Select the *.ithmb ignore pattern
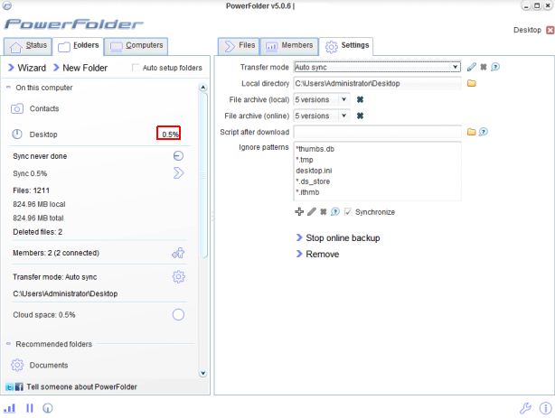 click(x=307, y=192)
